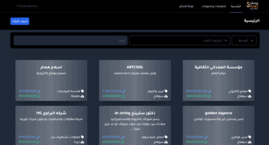The height and width of the screenshot is (145, 269).
Task: Click map icon next to جرجا
Action: pyautogui.click(x=82, y=142)
